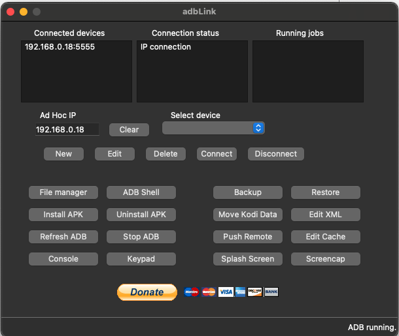Clear the Ad Hoc IP field
Viewport: 399px width, 336px height.
[129, 130]
